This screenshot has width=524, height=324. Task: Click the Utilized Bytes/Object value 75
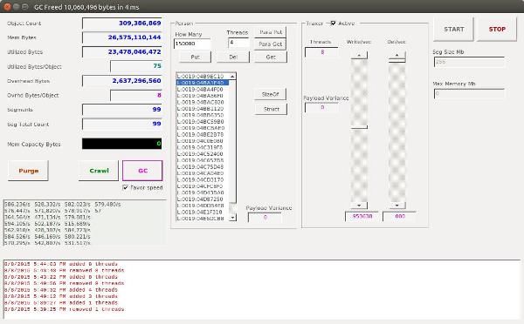[136, 66]
